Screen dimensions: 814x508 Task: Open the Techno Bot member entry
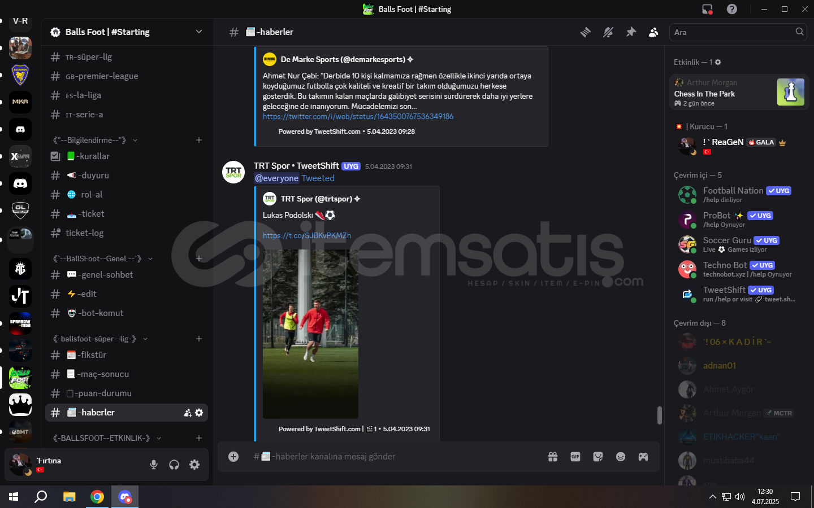pyautogui.click(x=739, y=269)
